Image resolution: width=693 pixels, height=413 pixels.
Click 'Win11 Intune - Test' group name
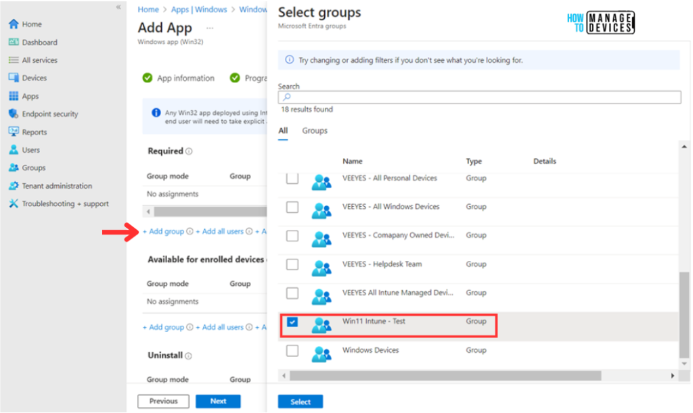pos(374,321)
